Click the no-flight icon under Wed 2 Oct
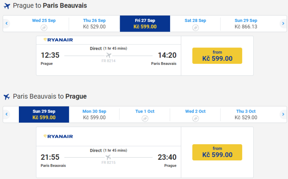The width and height of the screenshot is (288, 179). pyautogui.click(x=195, y=119)
